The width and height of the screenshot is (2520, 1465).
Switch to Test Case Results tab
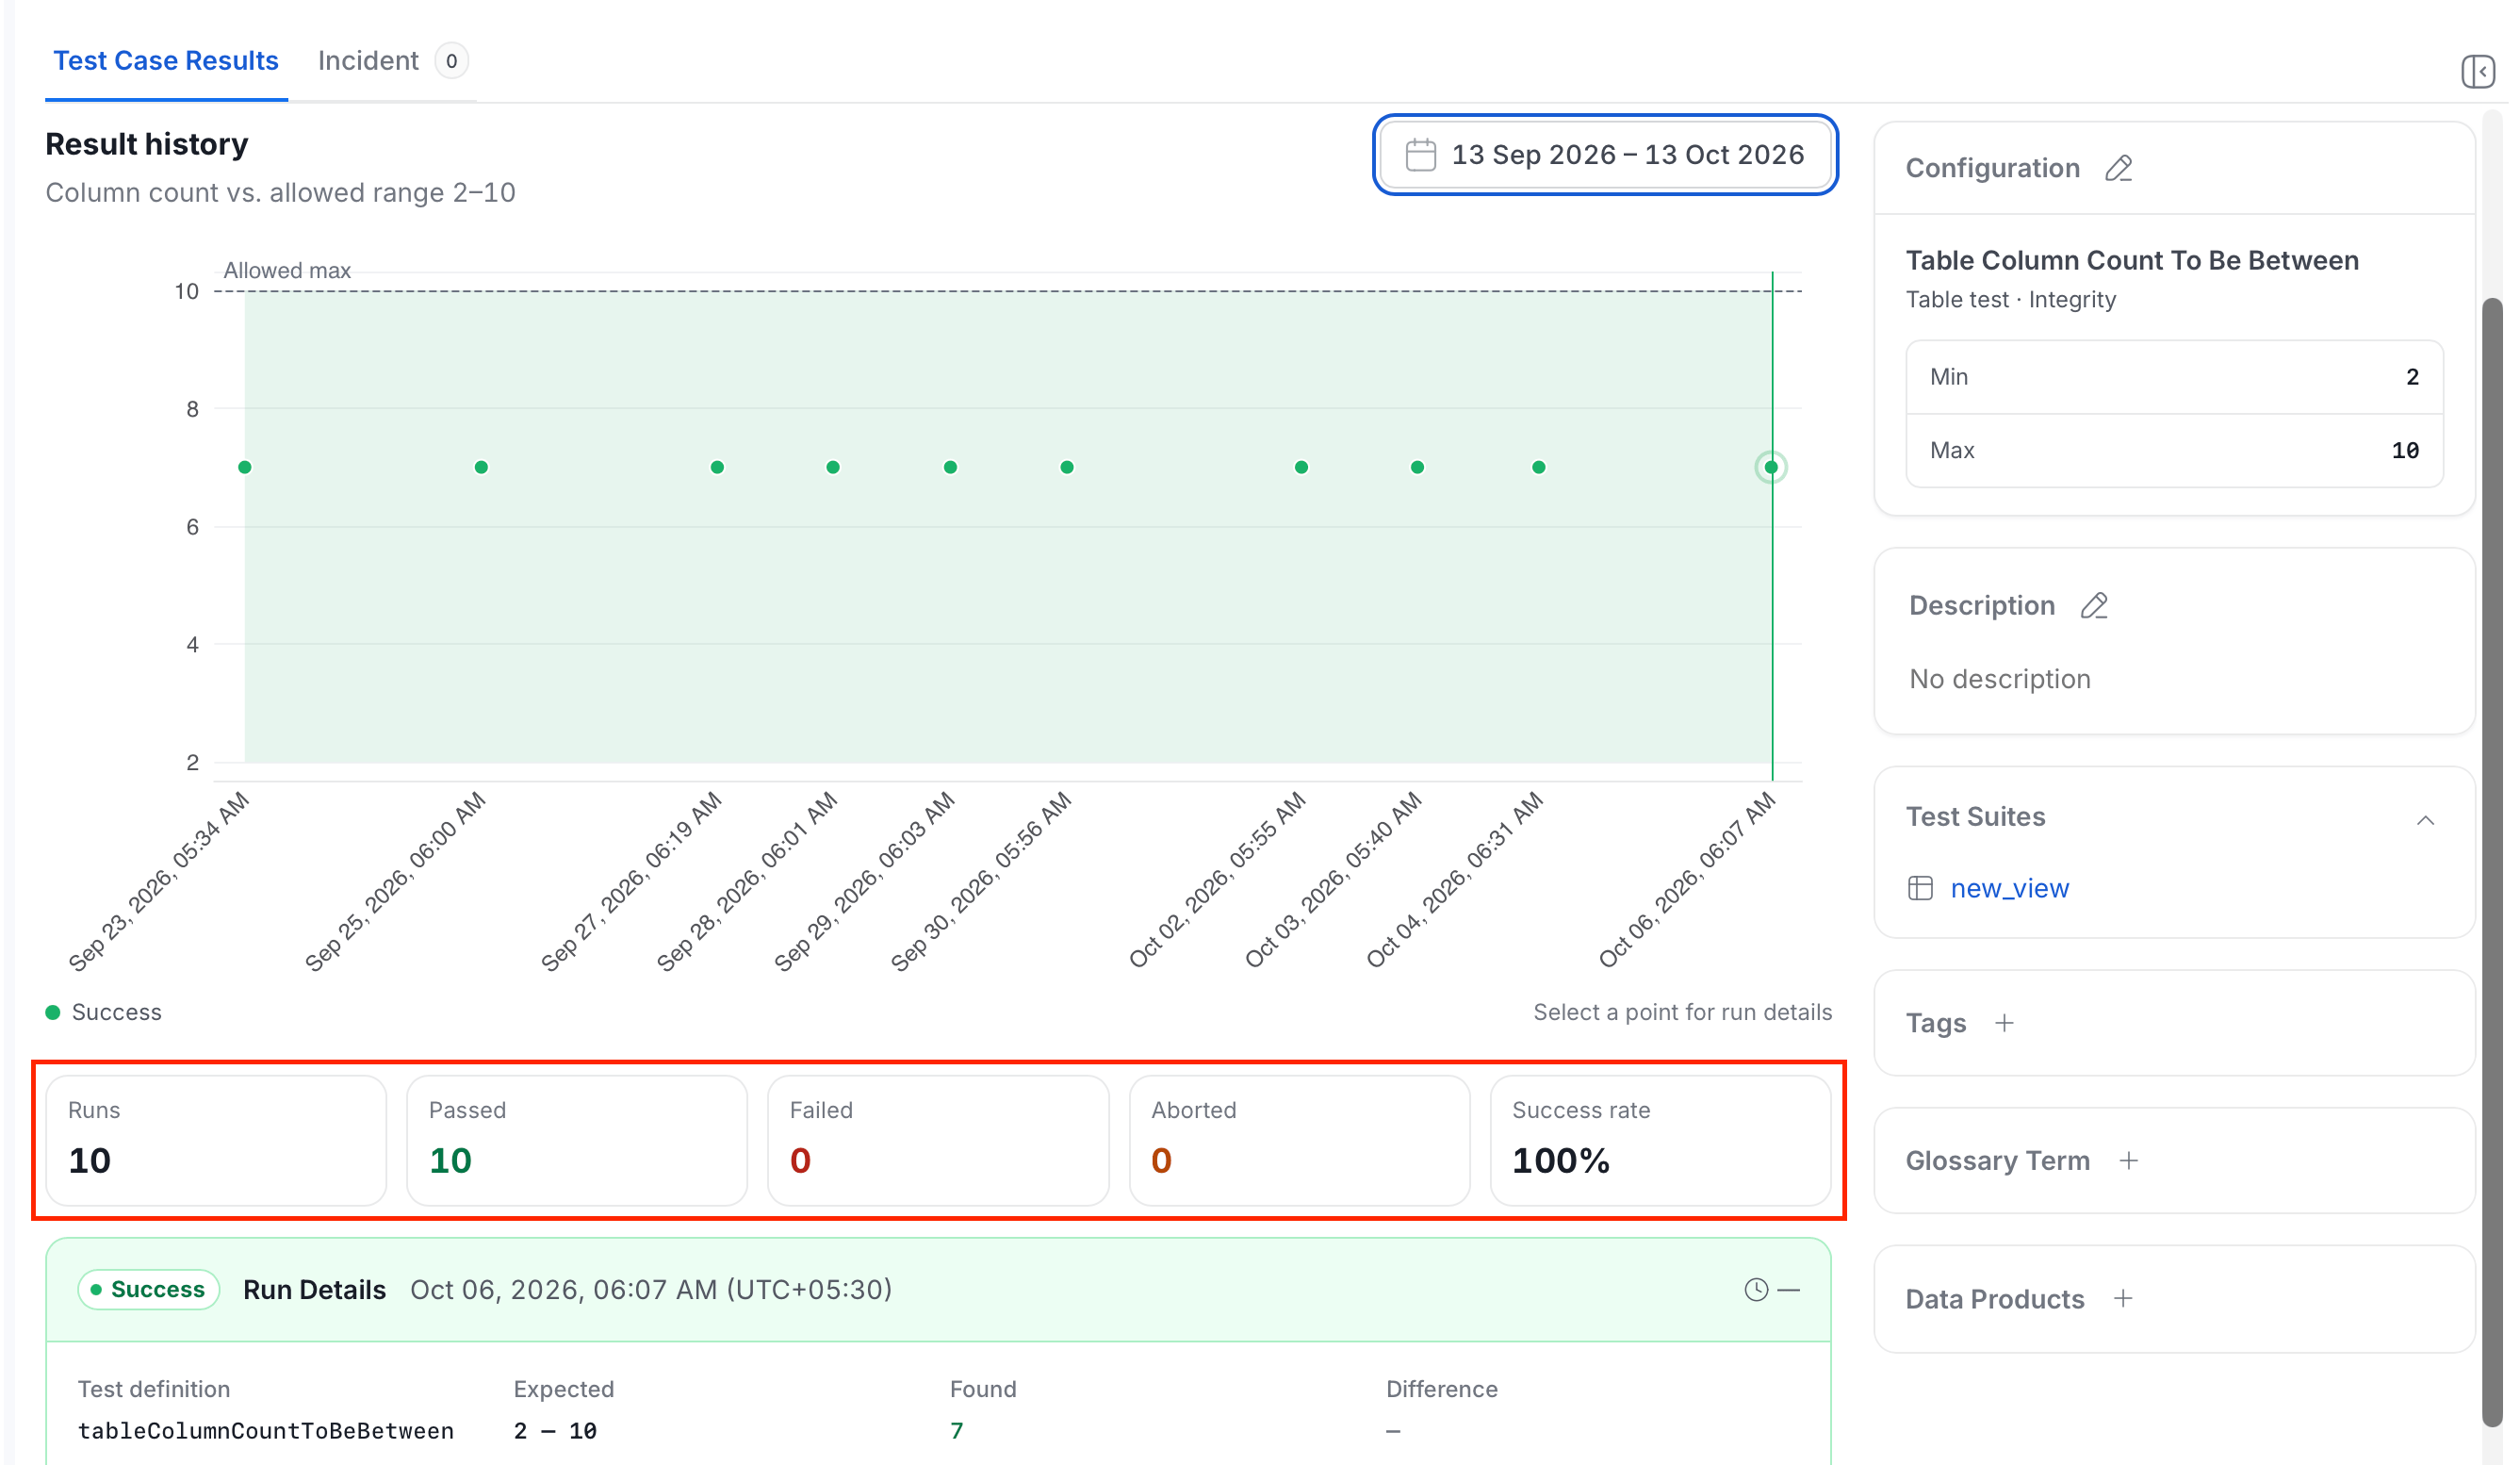point(166,61)
